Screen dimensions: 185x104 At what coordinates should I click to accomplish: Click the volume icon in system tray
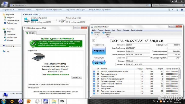[171, 101]
